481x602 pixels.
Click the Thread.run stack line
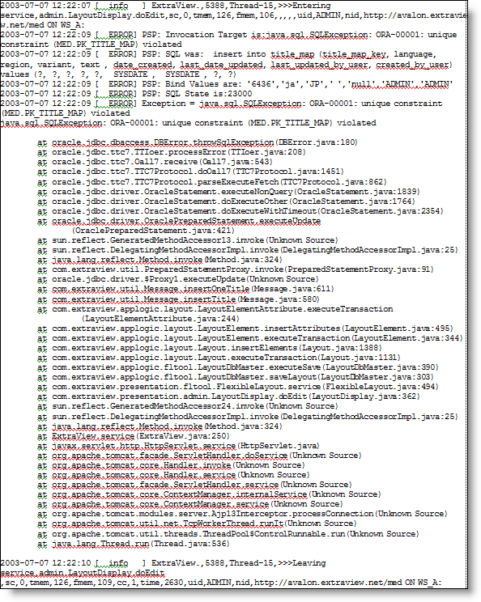[x=134, y=544]
